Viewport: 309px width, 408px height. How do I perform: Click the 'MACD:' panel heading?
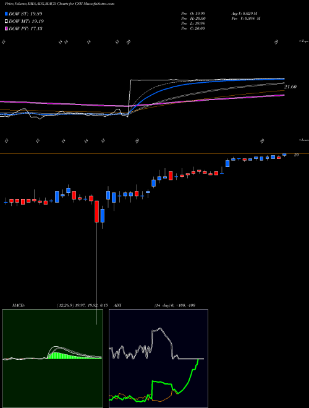click(19, 305)
